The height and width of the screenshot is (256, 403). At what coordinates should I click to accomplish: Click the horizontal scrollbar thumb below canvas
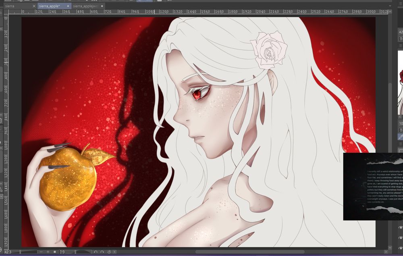(250, 252)
